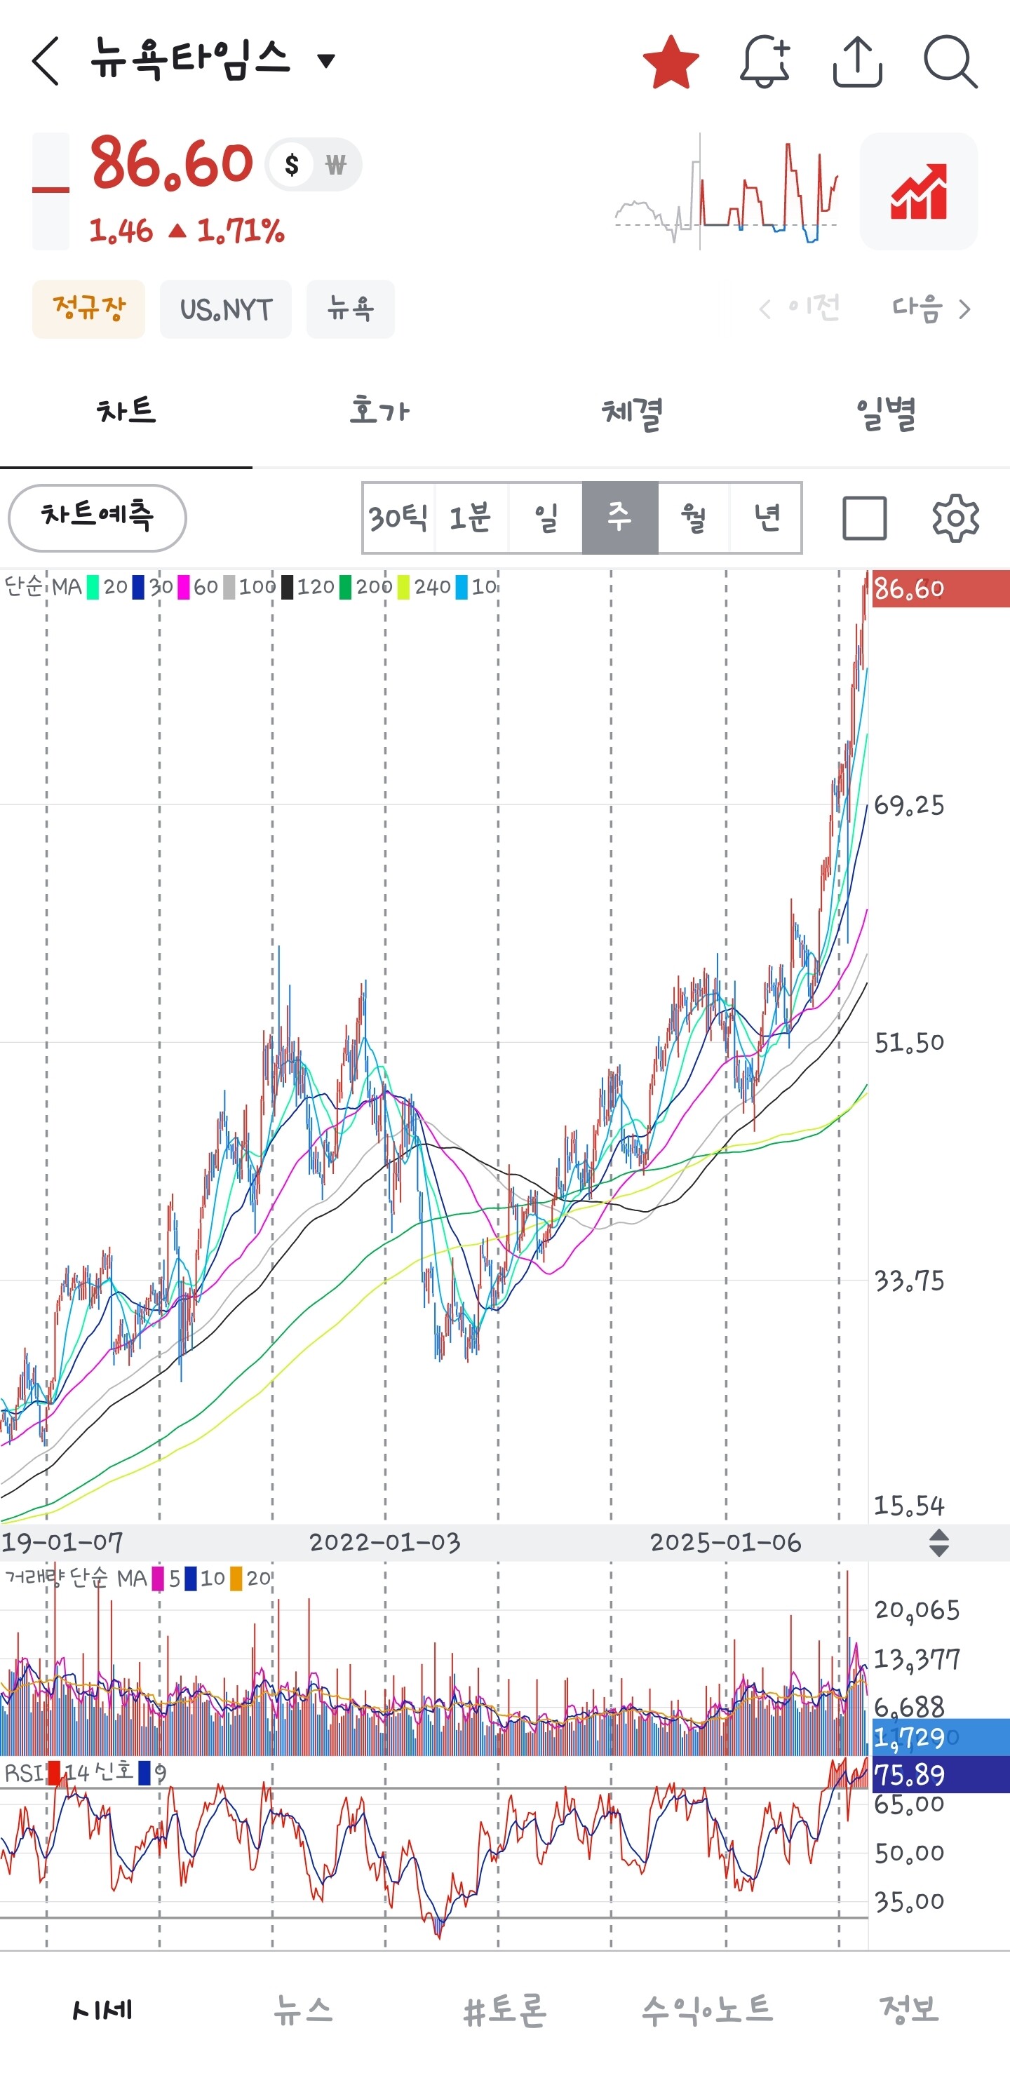
Task: Tap the 2025-01-06 date axis label
Action: coord(725,1542)
